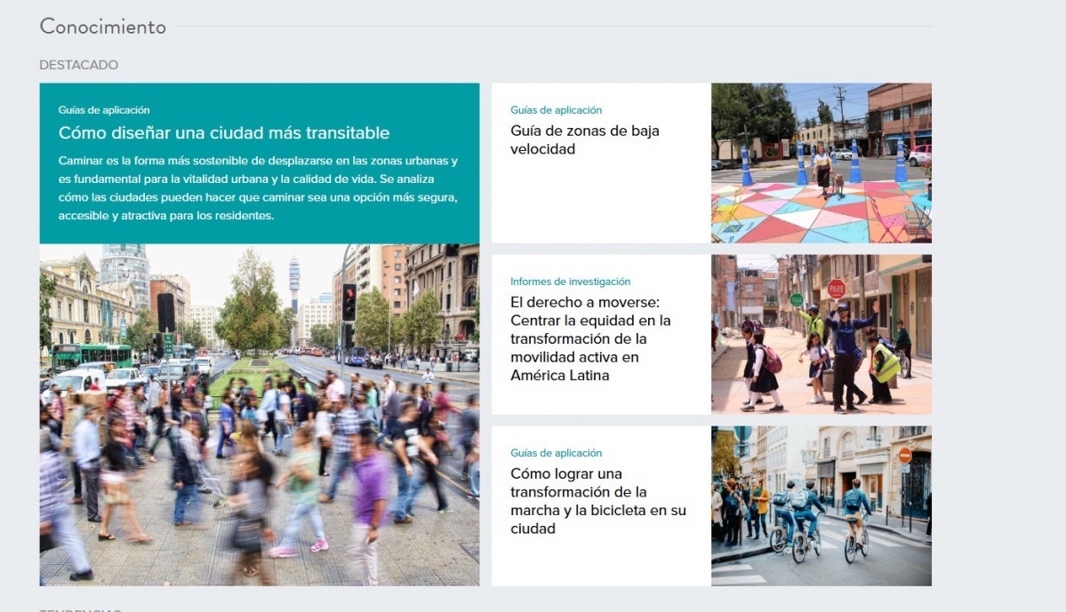Open "El derecho a moverse" research article title

(590, 338)
